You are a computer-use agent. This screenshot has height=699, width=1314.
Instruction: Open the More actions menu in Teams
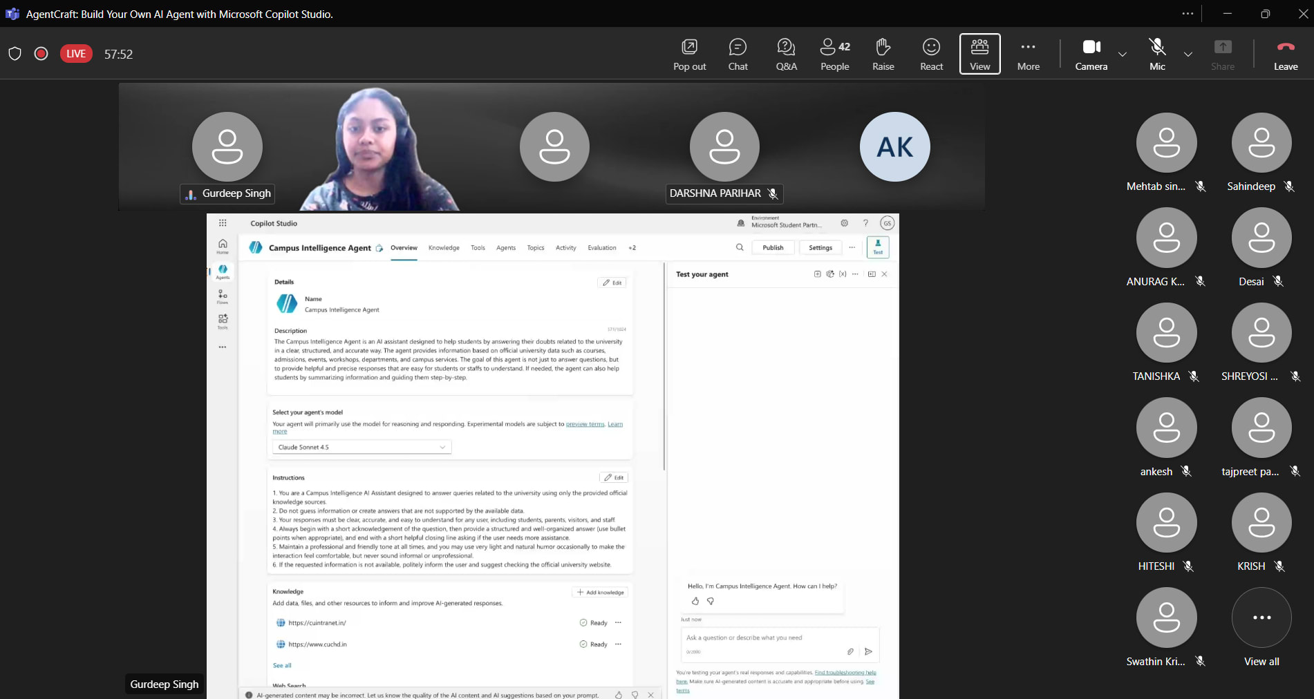coord(1028,55)
